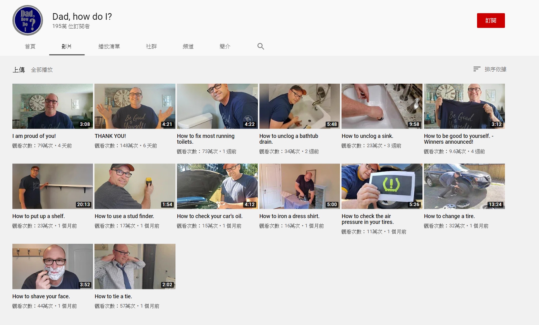Viewport: 539px width, 325px height.
Task: Go to the 社群 tab
Action: (x=151, y=46)
